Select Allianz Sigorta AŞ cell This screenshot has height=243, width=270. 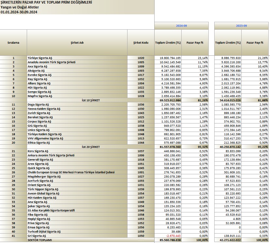77,83
